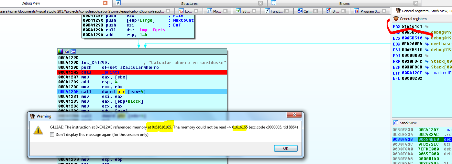The width and height of the screenshot is (452, 164).
Task: Click the Local types tab icon
Action: coord(182,11)
